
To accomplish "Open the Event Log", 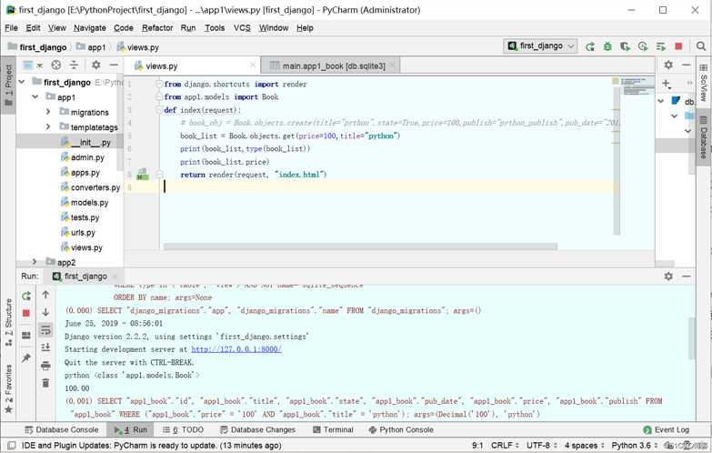I will tap(667, 429).
